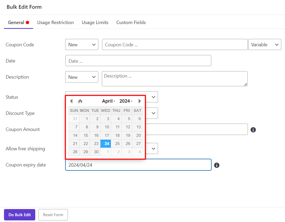
Task: Go to previous month in calendar
Action: coord(71,101)
